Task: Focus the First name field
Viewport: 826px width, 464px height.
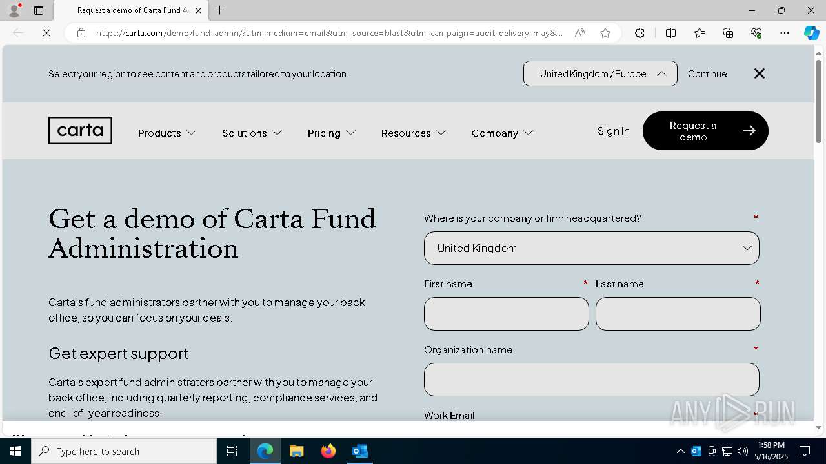Action: (x=507, y=314)
